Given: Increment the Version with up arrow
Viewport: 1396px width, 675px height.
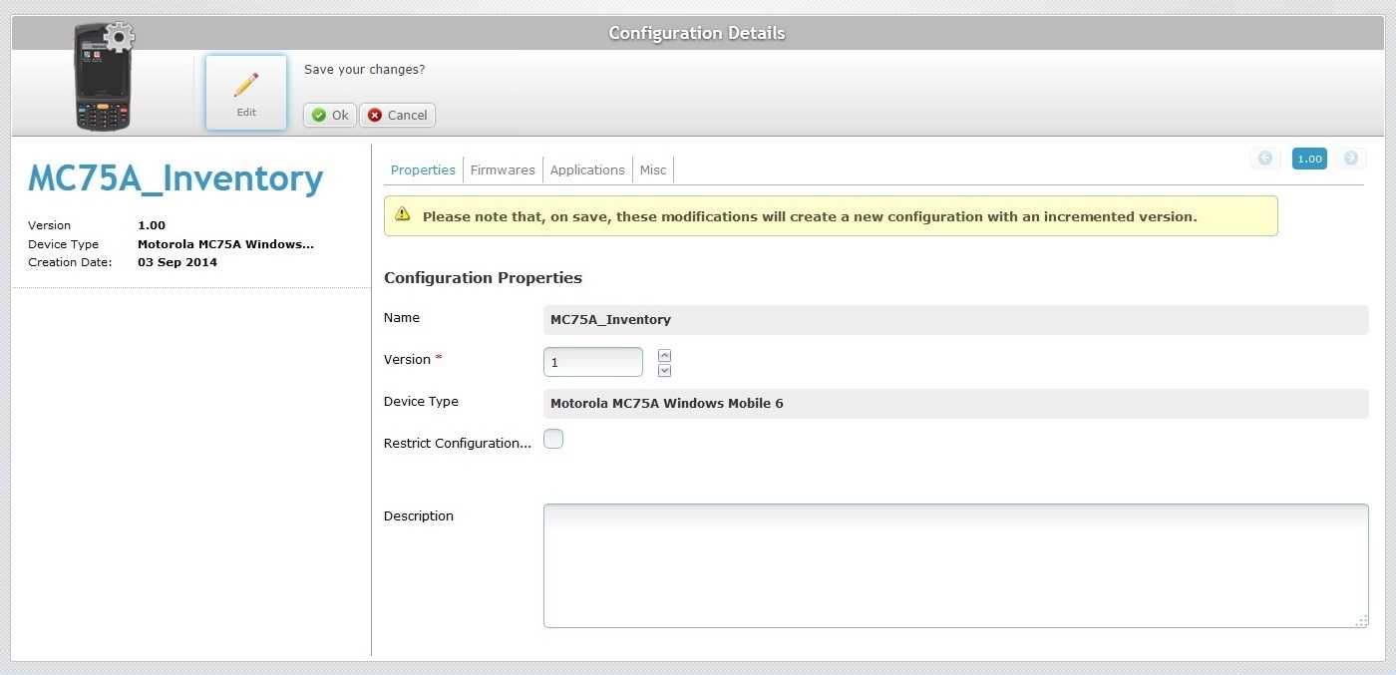Looking at the screenshot, I should 665,355.
